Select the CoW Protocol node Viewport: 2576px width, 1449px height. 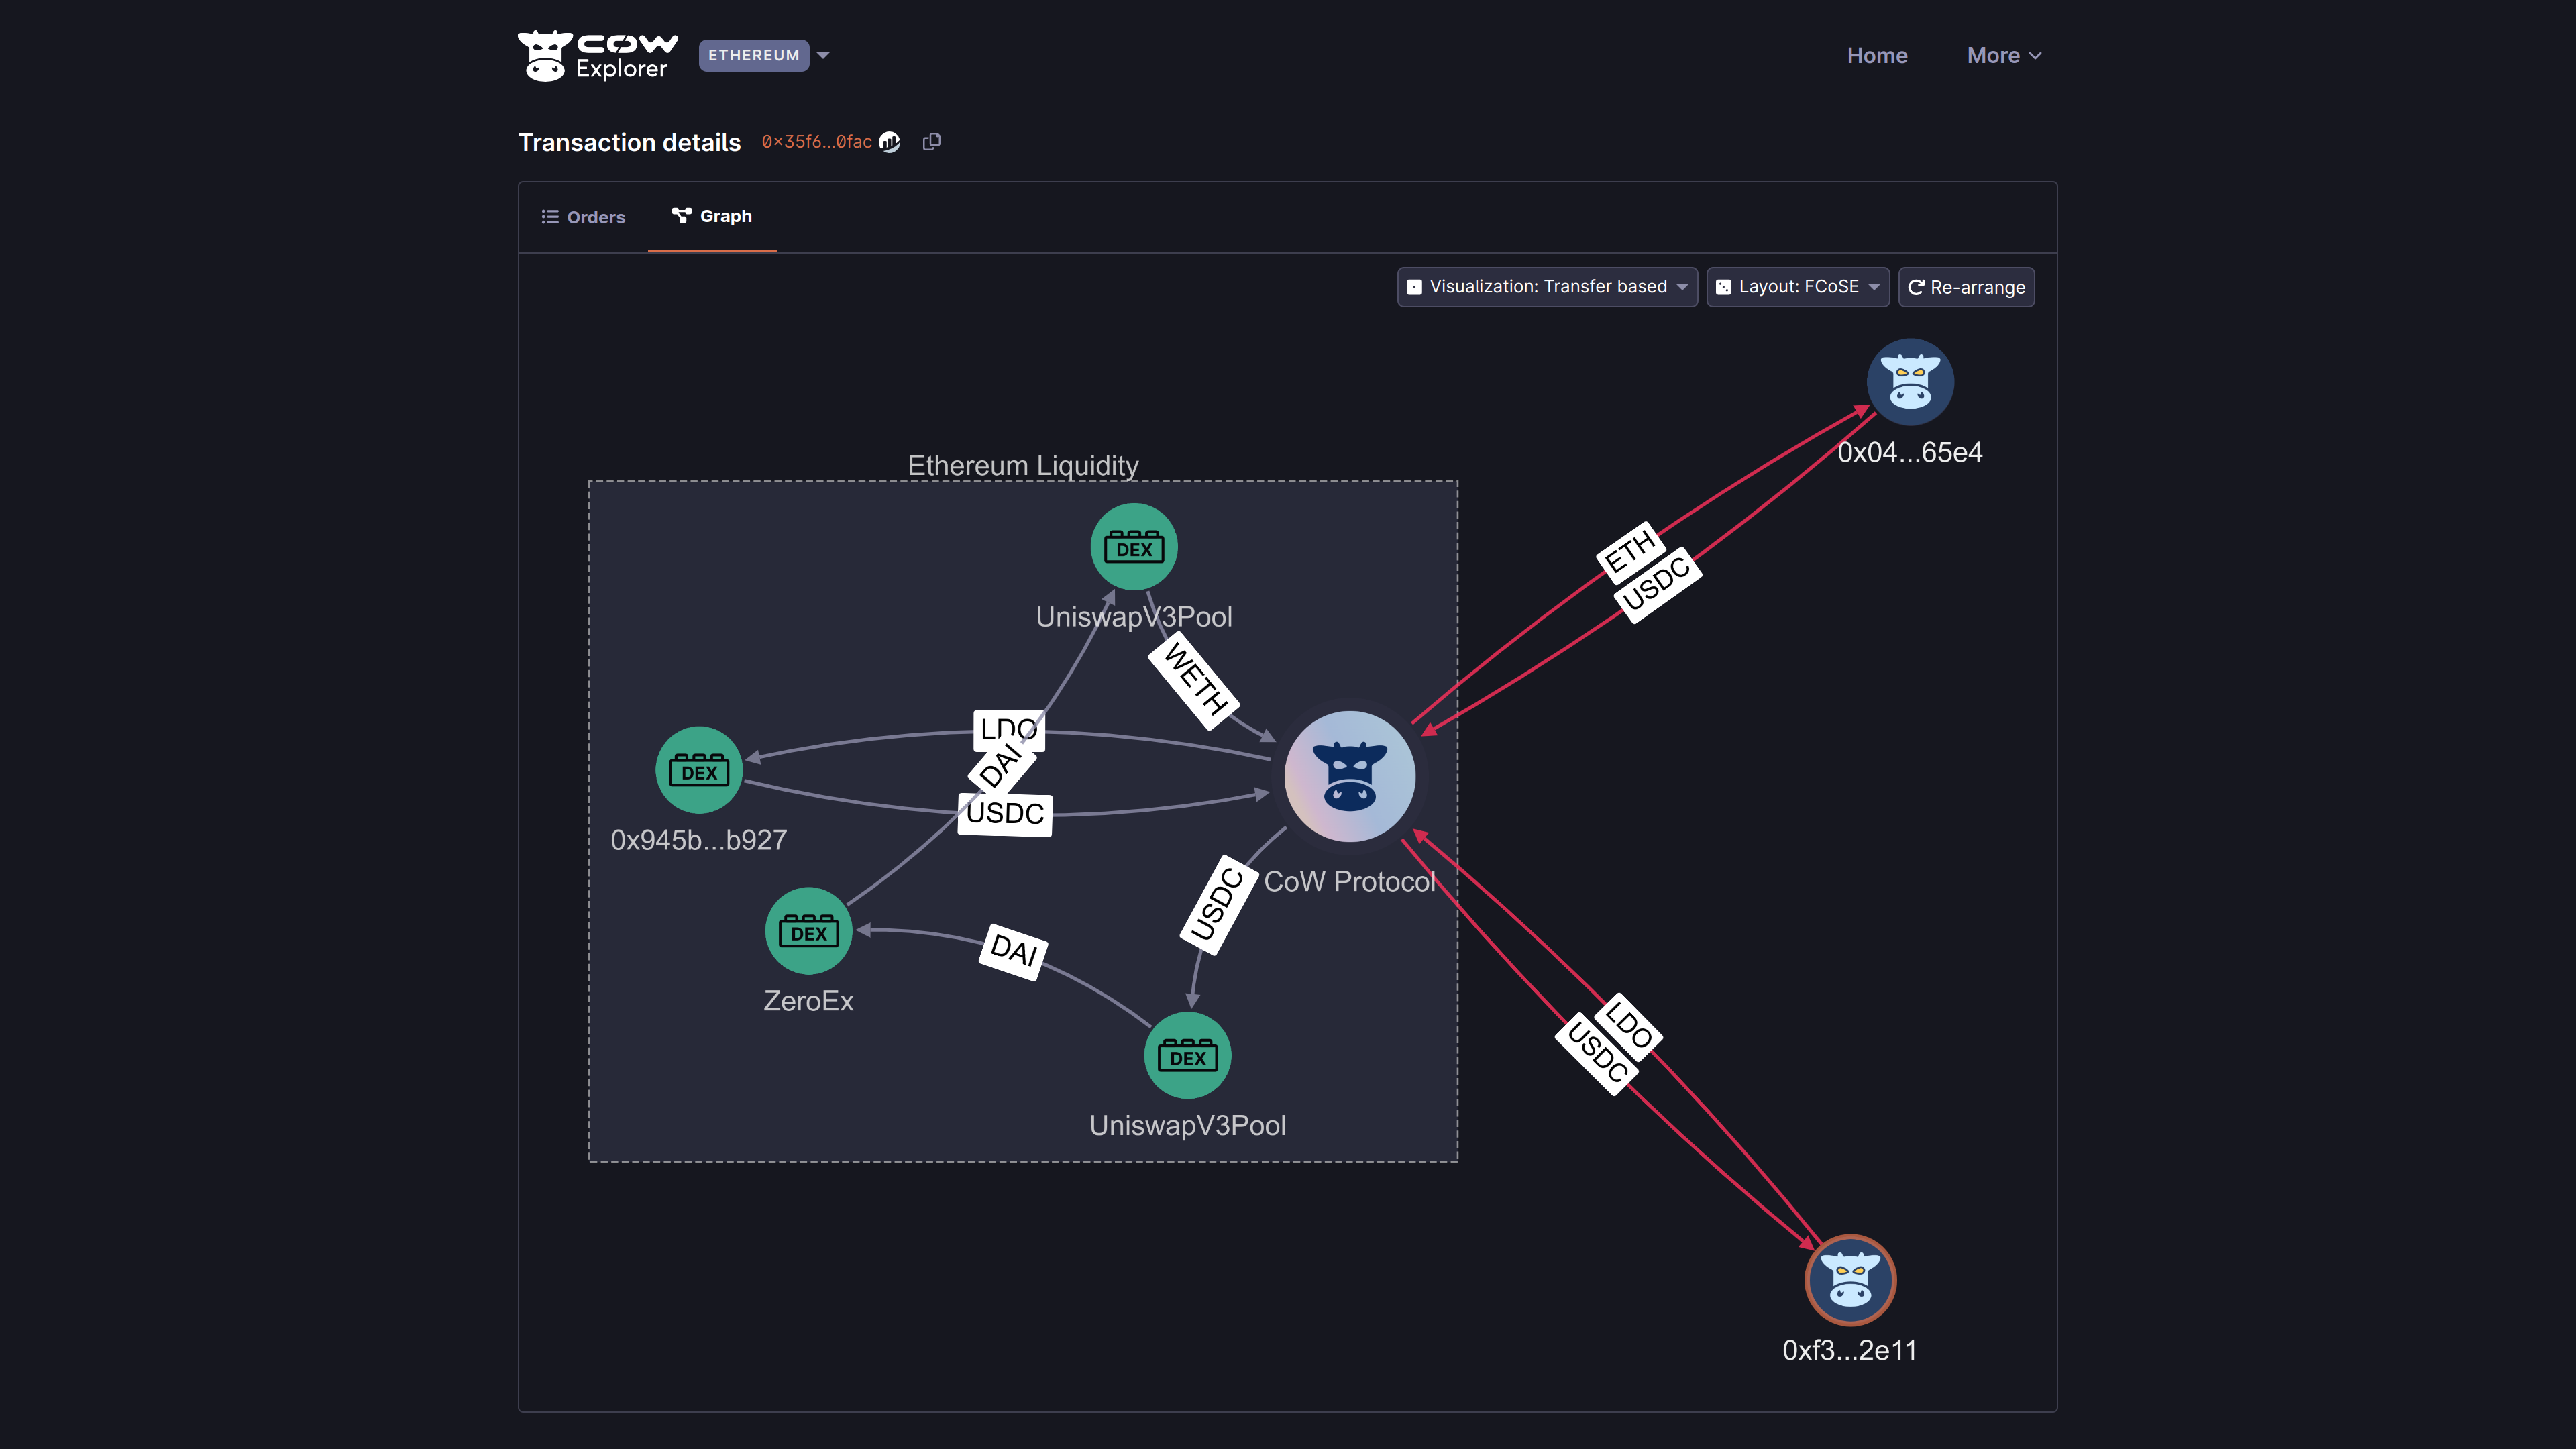1349,776
